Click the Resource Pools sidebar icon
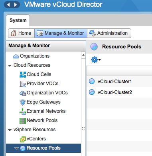 [23, 148]
